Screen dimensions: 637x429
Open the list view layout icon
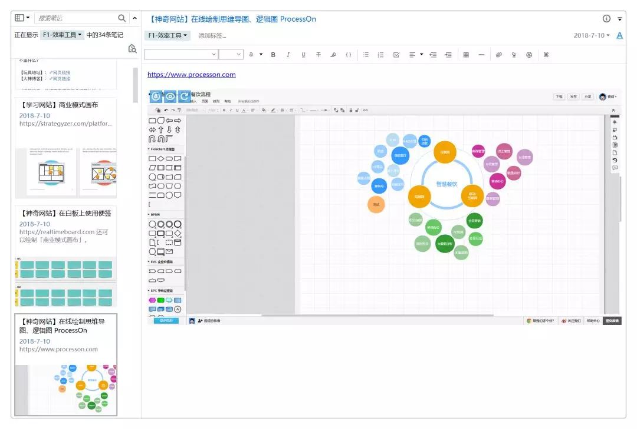coord(19,18)
